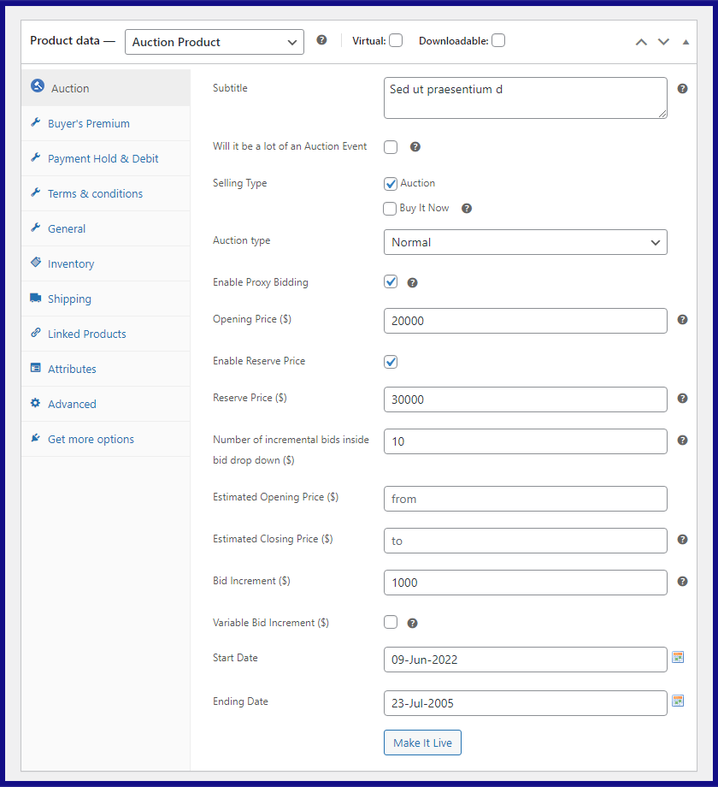
Task: Click the Make It Live button
Action: 422,743
